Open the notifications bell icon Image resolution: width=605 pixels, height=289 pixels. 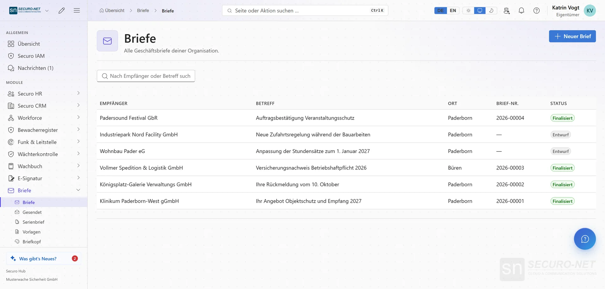pyautogui.click(x=521, y=10)
